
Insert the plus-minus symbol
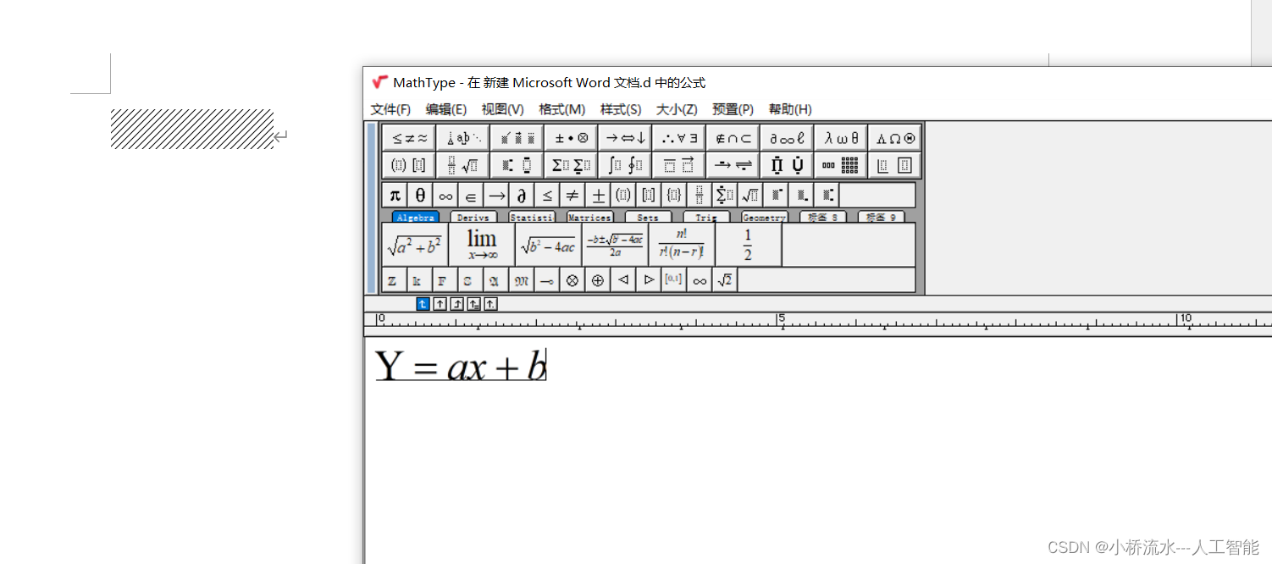tap(598, 196)
